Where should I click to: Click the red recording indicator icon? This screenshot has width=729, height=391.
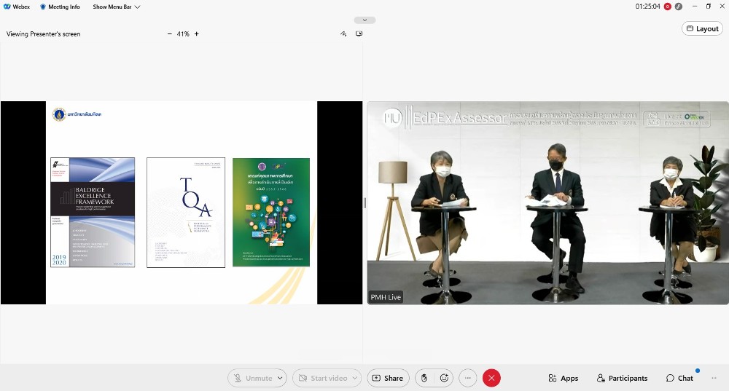click(667, 7)
